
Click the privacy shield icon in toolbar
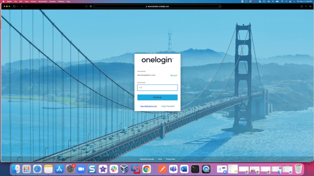(91, 6)
